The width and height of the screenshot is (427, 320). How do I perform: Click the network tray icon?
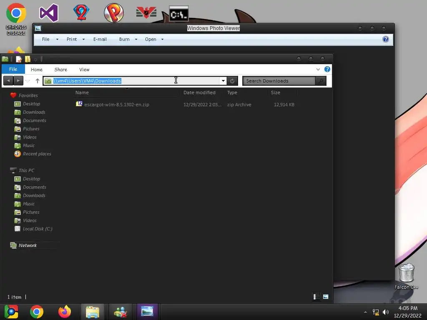point(376,312)
